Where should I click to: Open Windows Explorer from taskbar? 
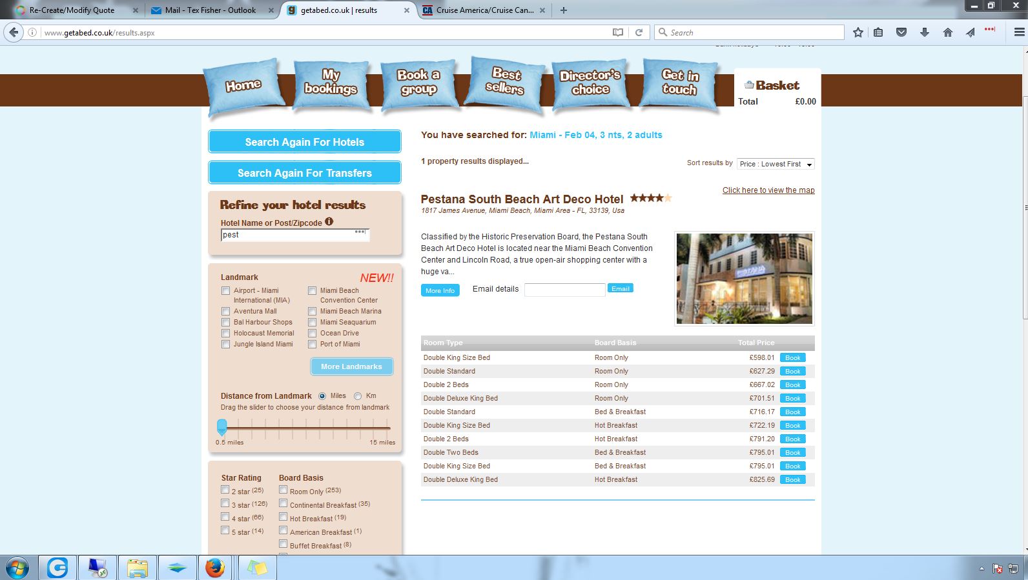(x=138, y=568)
